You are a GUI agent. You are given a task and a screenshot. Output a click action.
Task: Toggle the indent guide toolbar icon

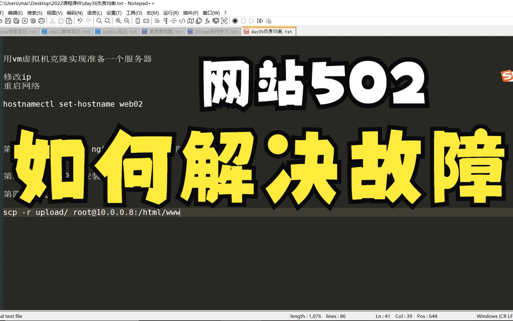pos(174,21)
